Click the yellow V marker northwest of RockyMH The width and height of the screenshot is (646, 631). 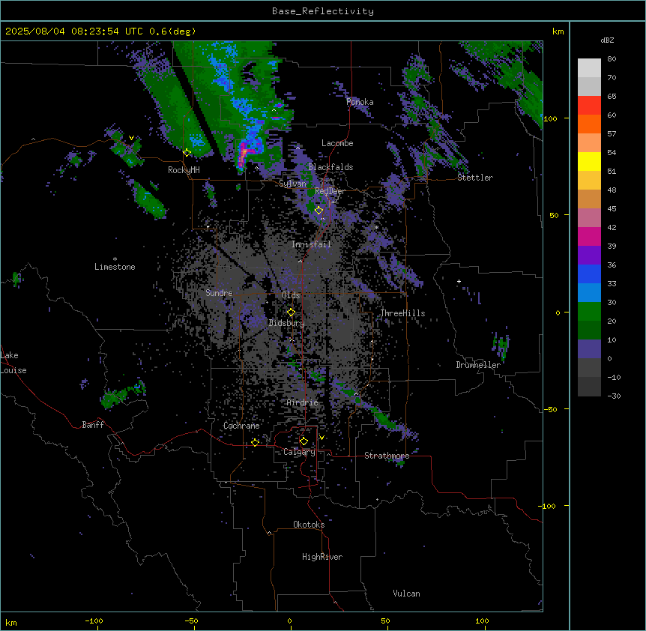[x=131, y=138]
